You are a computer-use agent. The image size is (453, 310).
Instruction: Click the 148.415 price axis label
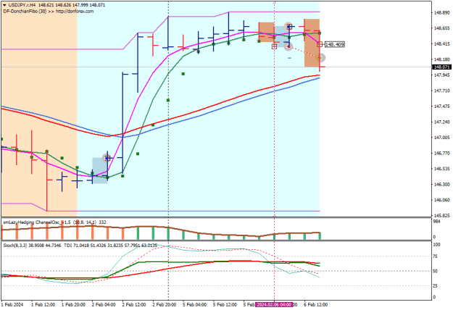(x=442, y=44)
